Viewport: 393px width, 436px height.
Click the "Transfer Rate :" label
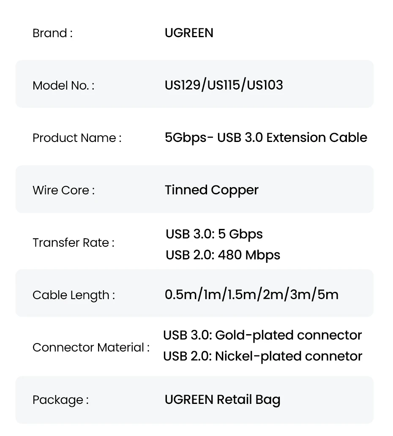(73, 243)
